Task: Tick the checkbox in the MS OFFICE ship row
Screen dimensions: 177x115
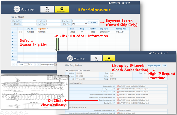Action: coord(20,32)
